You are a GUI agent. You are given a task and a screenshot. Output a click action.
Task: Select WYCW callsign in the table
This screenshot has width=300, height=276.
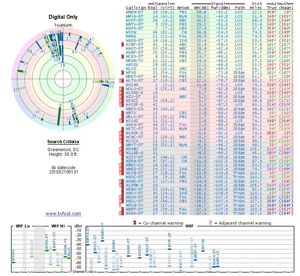point(131,32)
